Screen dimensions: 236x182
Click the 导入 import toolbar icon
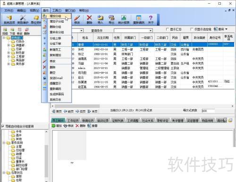tap(100, 20)
